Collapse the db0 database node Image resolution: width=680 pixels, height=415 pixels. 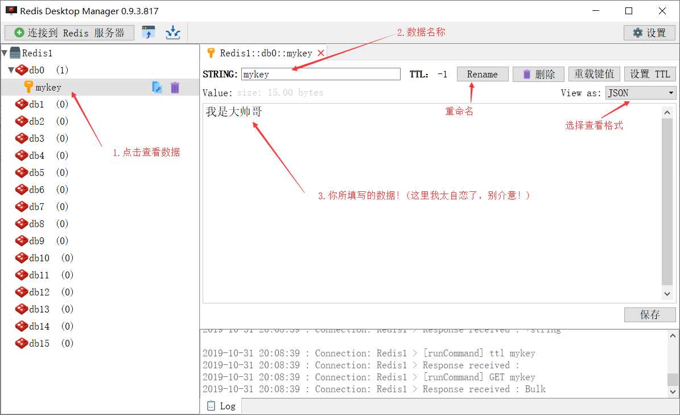pyautogui.click(x=11, y=70)
